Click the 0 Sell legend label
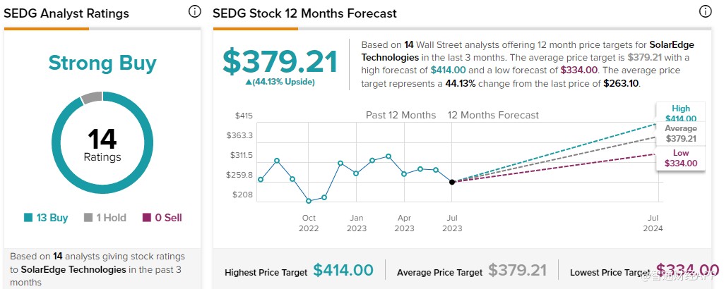Viewport: 724px width, 289px height. coord(168,218)
